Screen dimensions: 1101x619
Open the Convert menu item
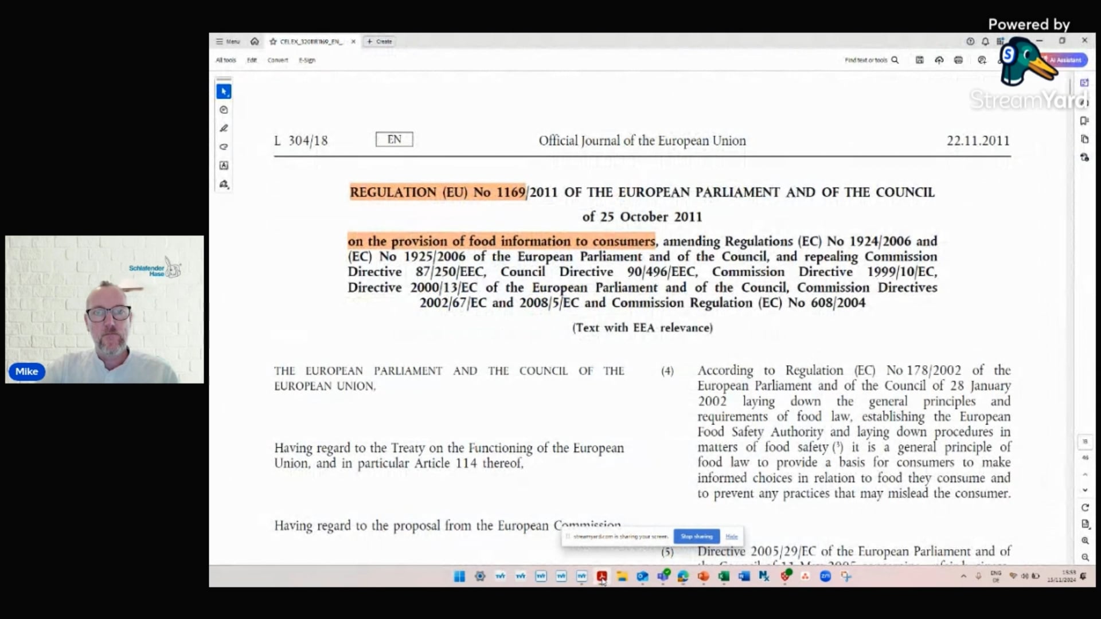click(278, 60)
